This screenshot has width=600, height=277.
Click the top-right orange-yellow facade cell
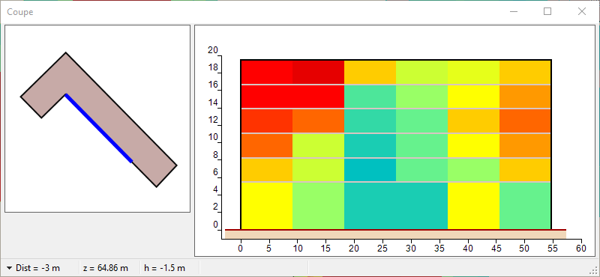coord(525,72)
